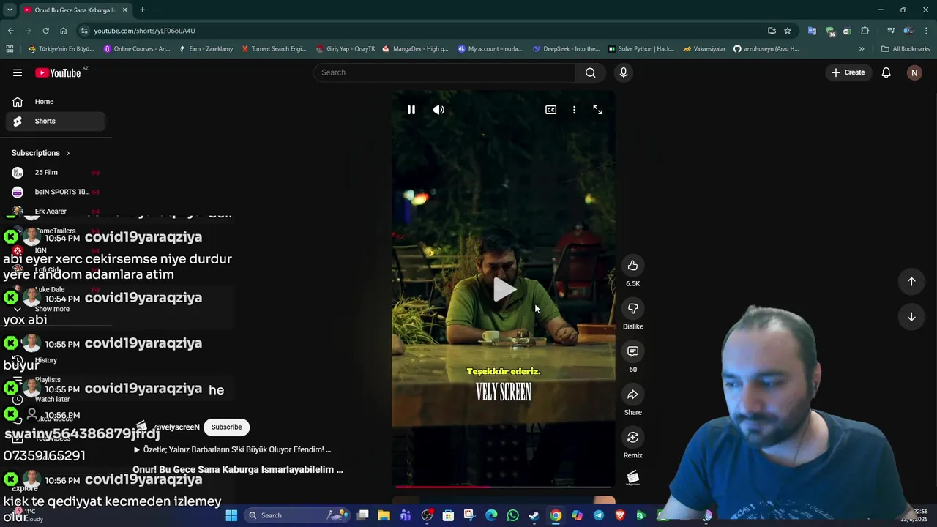Mute the video volume icon
The image size is (937, 527).
[x=438, y=110]
